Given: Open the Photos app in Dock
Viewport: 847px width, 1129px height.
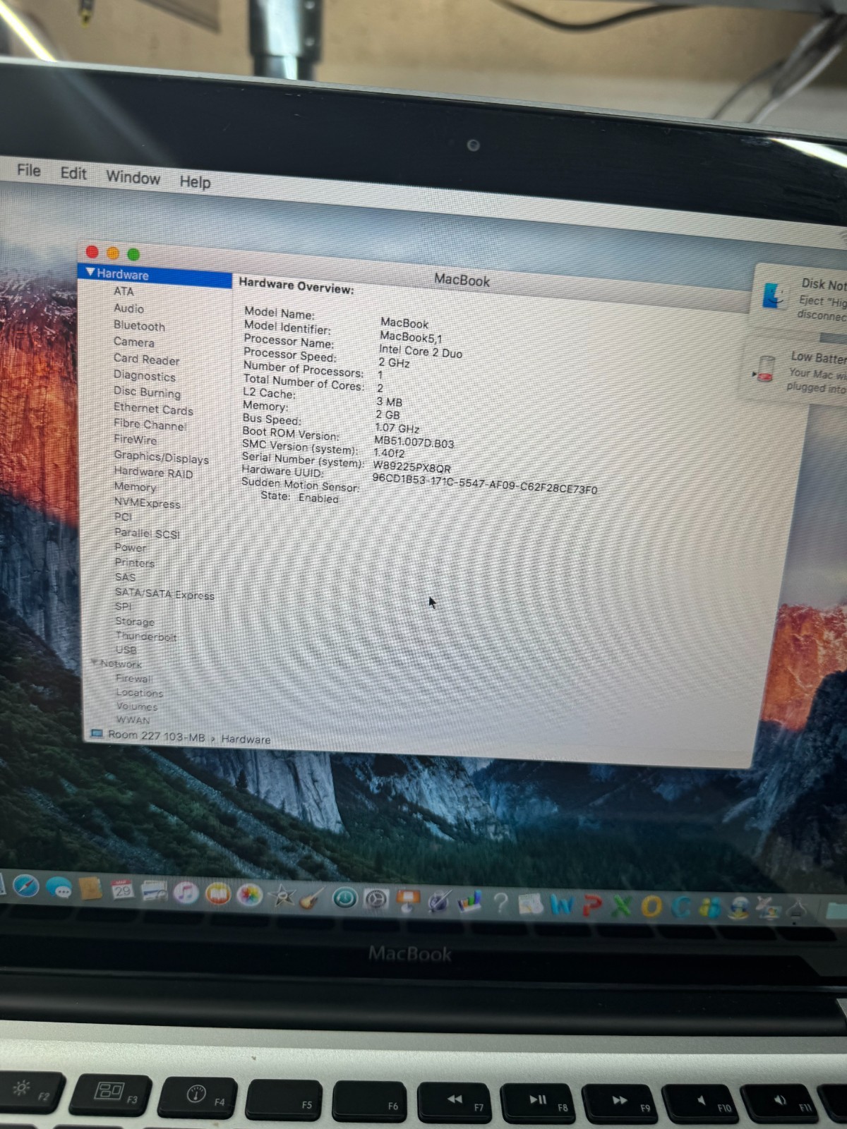Looking at the screenshot, I should (250, 895).
